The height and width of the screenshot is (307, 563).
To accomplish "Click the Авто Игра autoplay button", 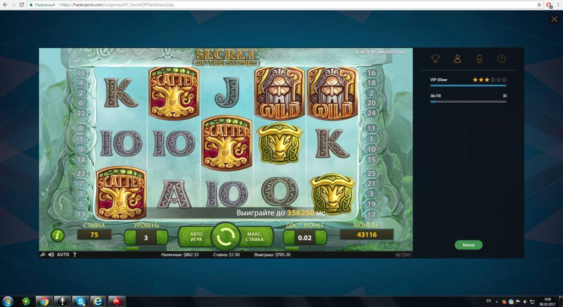I will tap(196, 237).
